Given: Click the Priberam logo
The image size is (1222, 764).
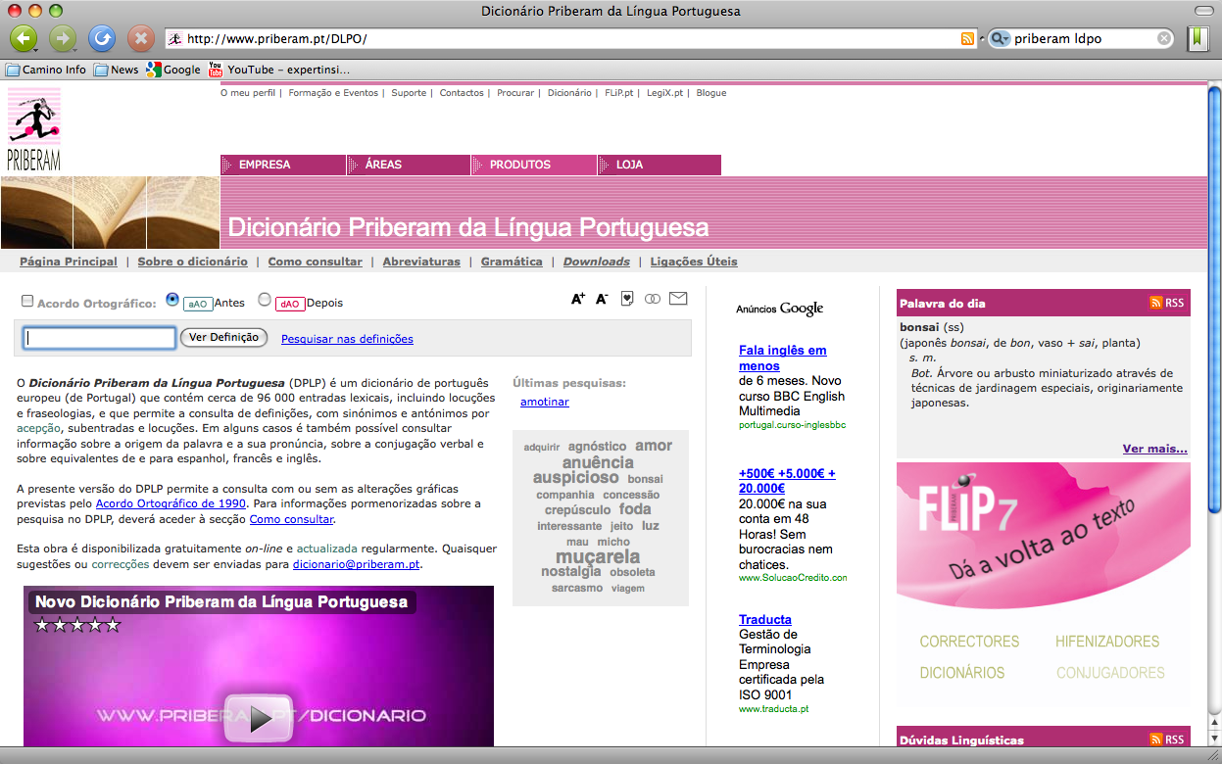Looking at the screenshot, I should coord(34,129).
